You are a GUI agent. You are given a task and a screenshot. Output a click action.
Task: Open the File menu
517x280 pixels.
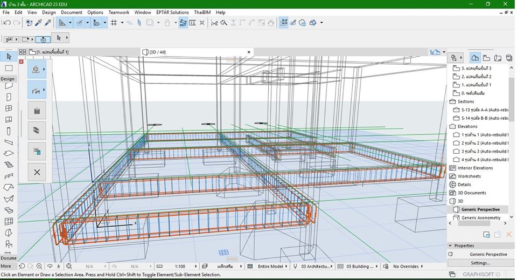coord(6,12)
